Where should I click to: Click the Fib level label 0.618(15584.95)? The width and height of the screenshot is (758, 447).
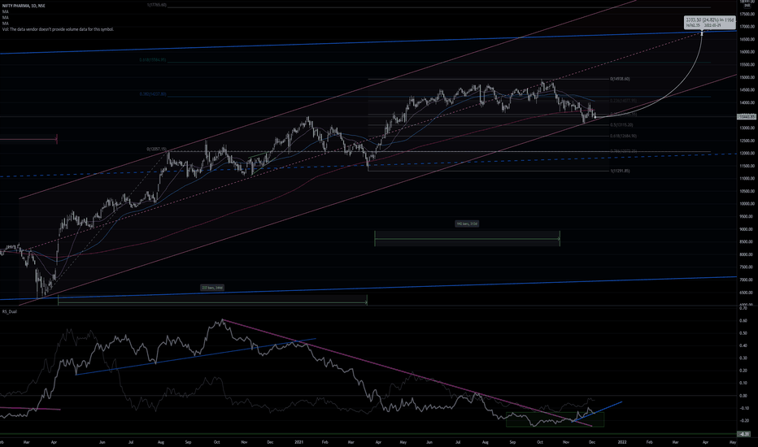[x=153, y=60]
